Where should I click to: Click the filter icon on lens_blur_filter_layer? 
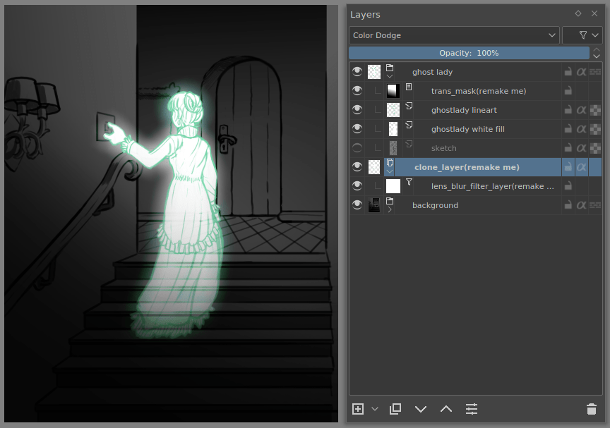[x=408, y=181]
